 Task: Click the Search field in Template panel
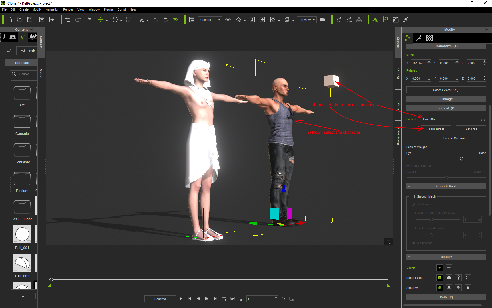click(x=25, y=74)
